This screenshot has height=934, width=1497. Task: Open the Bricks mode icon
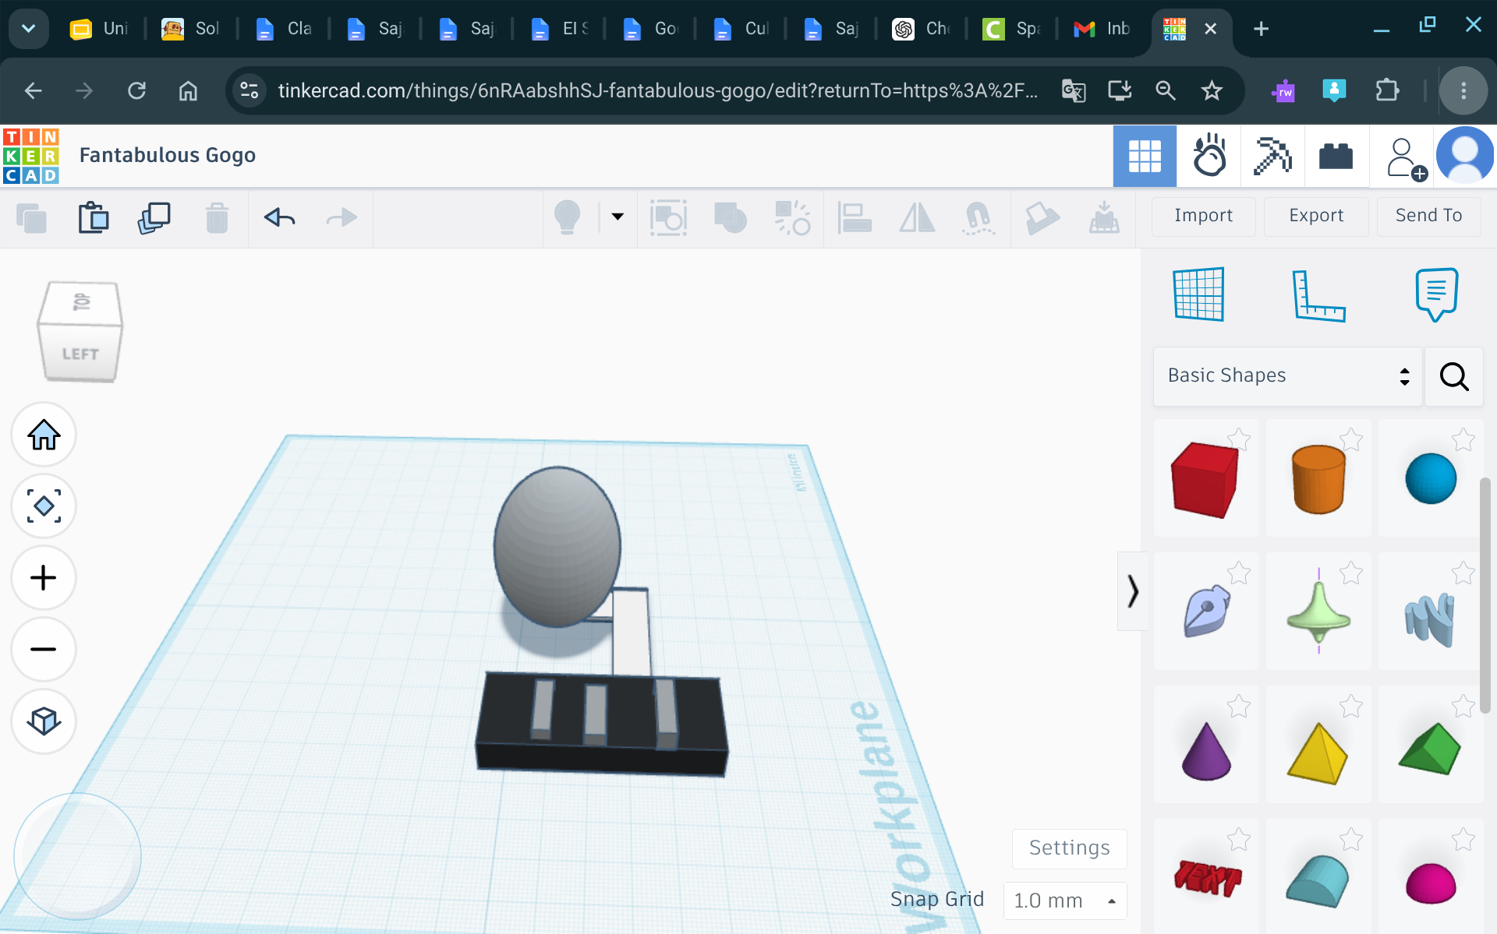(x=1336, y=157)
